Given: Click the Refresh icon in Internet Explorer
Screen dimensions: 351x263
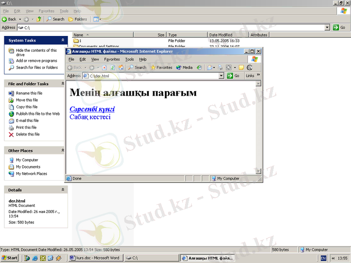Looking at the screenshot, I should pyautogui.click(x=113, y=68).
